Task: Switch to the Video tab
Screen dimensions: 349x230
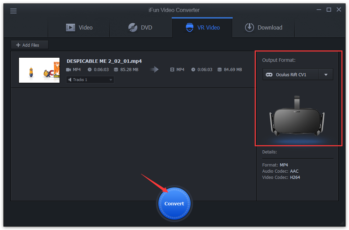Action: click(79, 27)
